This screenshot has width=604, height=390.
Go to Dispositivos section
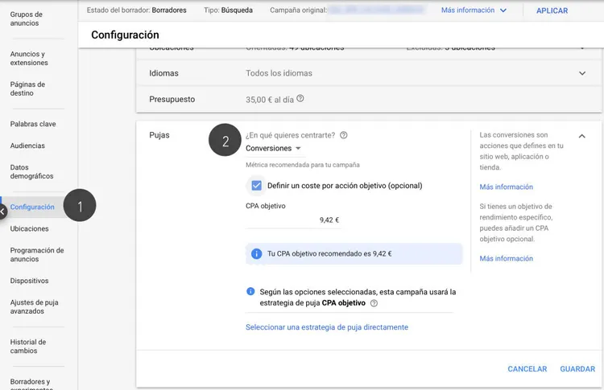[x=29, y=281]
